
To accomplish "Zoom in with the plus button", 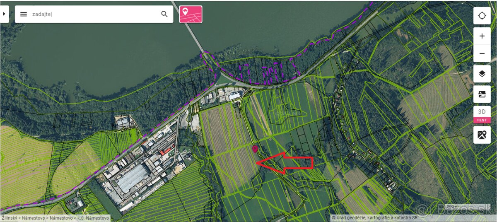I will [x=482, y=36].
